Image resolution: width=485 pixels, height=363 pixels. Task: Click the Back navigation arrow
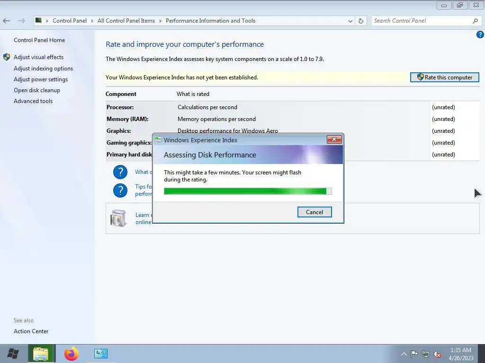coord(7,21)
